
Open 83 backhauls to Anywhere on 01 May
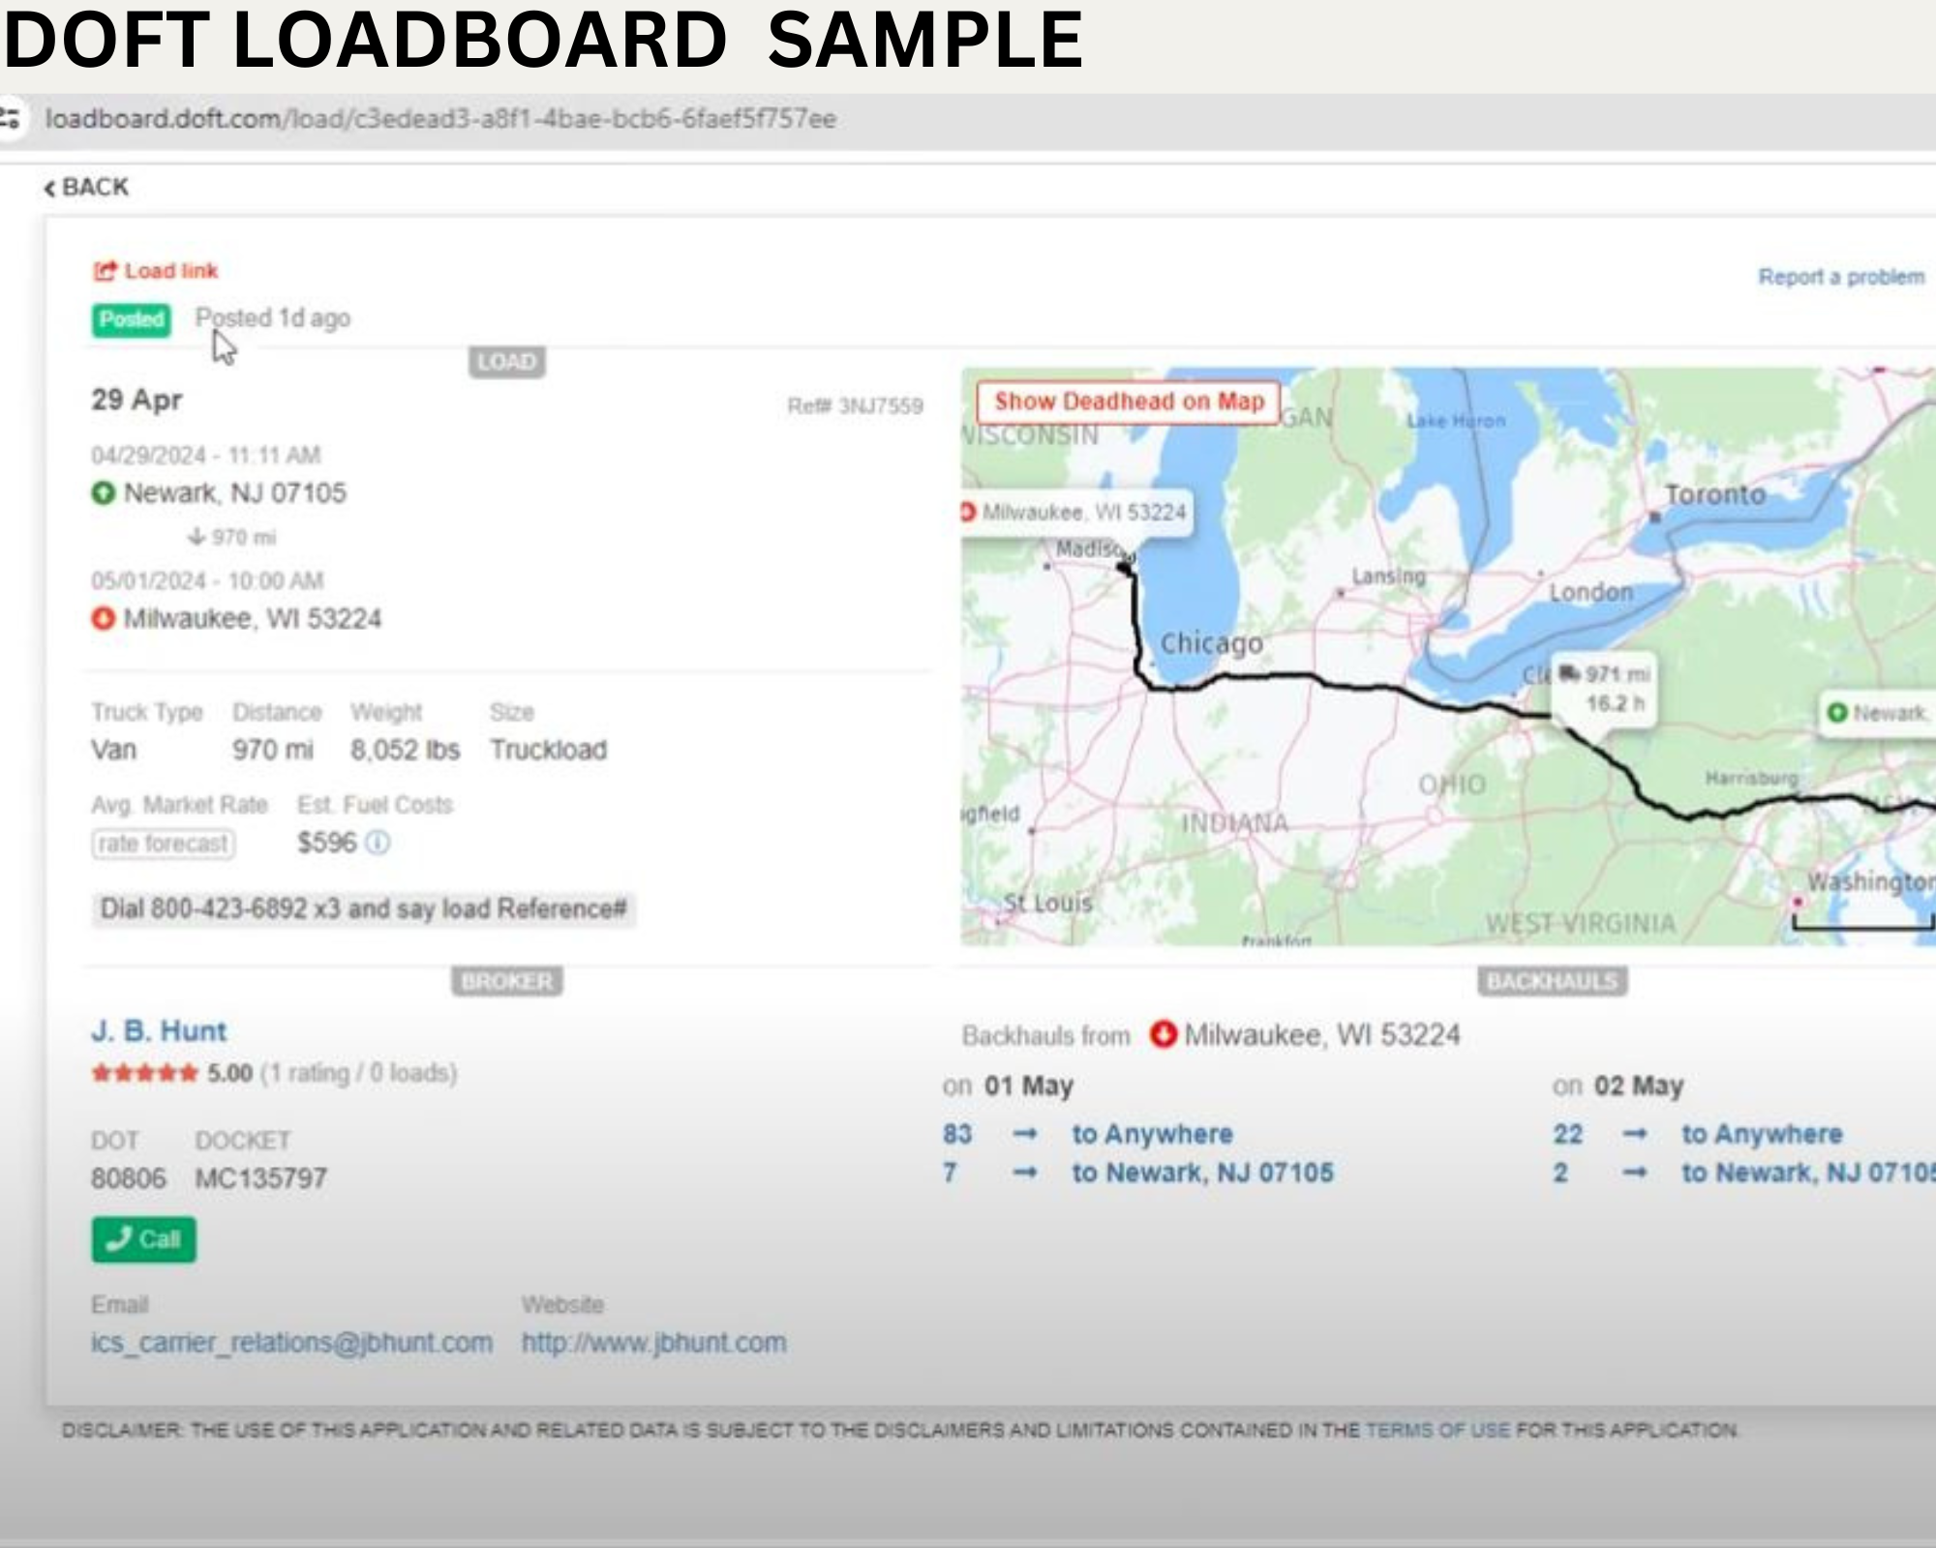click(x=1151, y=1134)
